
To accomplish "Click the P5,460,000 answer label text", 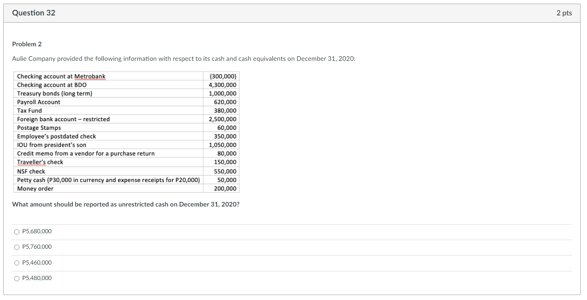I will tap(36, 262).
